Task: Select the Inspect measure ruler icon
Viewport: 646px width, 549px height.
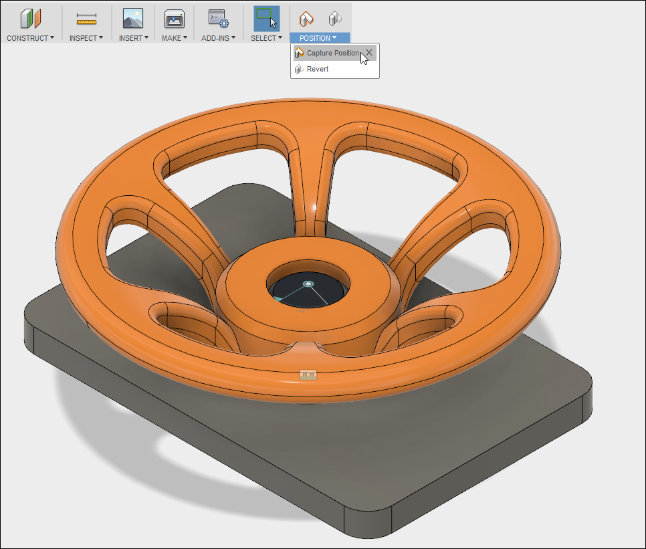Action: pyautogui.click(x=86, y=19)
